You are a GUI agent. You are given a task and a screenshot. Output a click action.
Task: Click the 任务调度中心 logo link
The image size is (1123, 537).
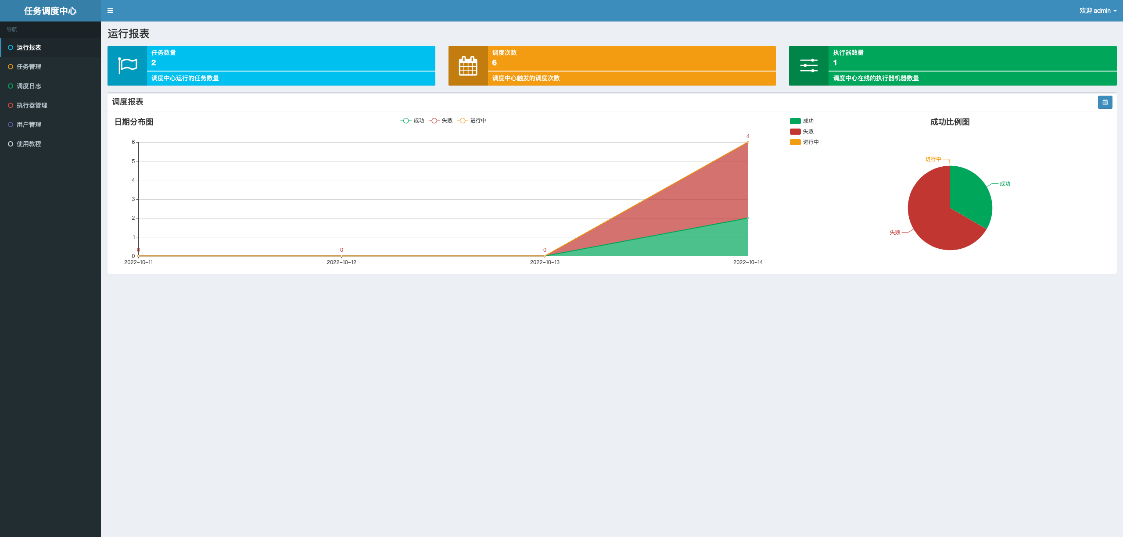(50, 11)
